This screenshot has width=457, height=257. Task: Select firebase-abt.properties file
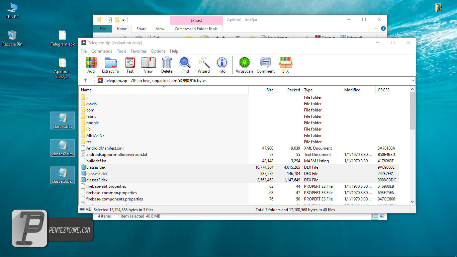pyautogui.click(x=239, y=186)
